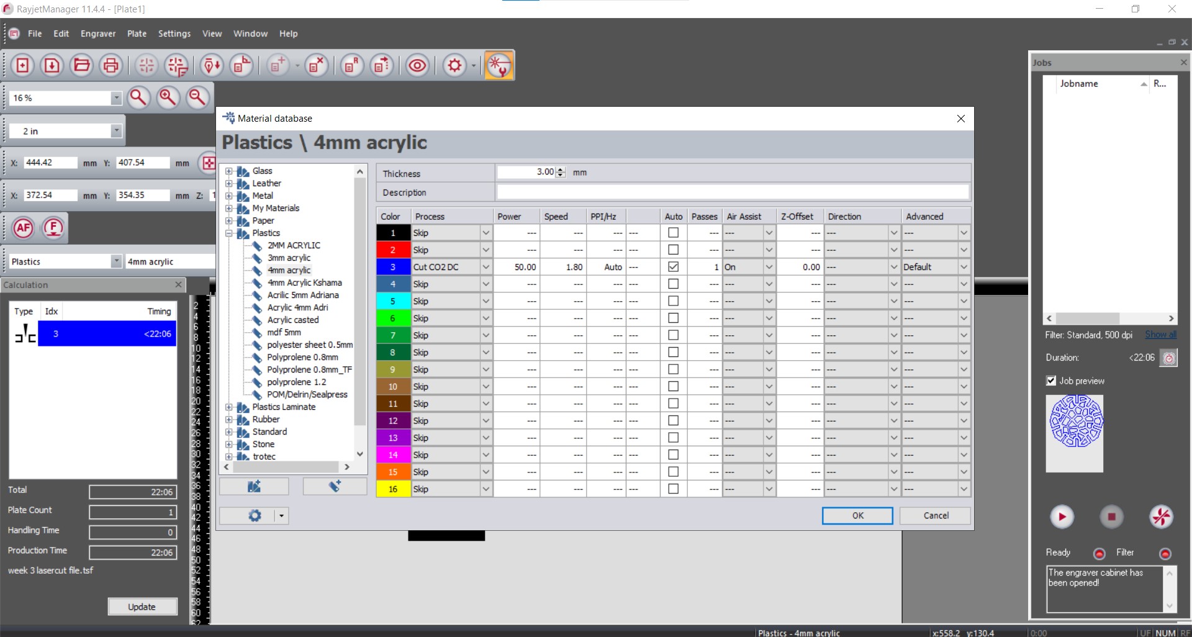Check the Auto checkbox for color 4
1192x637 pixels.
coord(673,284)
